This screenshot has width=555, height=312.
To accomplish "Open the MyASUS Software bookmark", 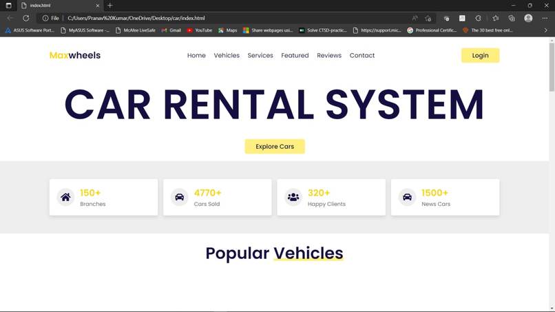I will click(85, 30).
